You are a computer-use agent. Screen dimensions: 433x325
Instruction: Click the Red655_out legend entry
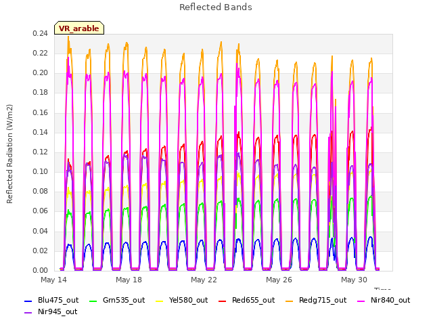[x=246, y=300]
